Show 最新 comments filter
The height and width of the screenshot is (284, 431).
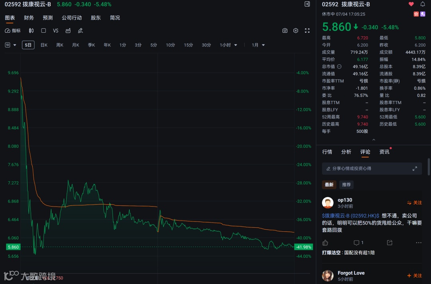click(329, 185)
